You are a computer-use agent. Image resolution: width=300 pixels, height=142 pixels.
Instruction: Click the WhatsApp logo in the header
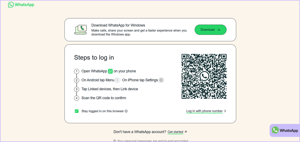click(x=21, y=5)
